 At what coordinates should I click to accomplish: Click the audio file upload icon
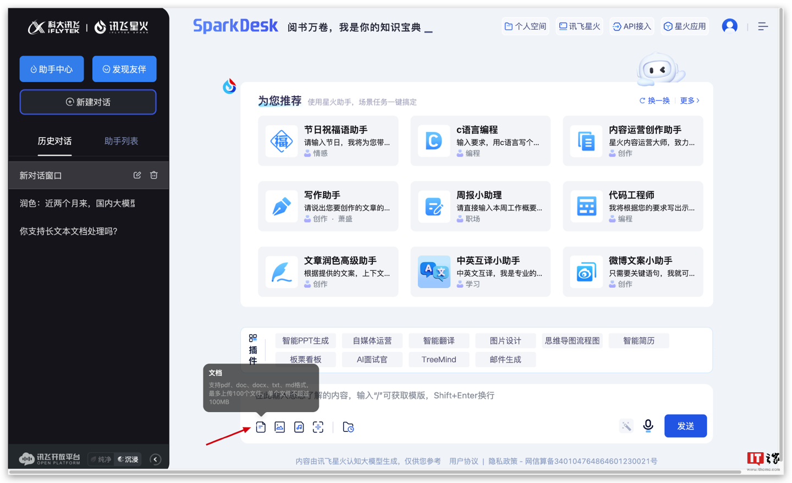coord(299,427)
